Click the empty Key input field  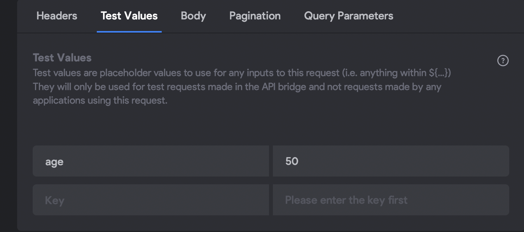click(x=150, y=200)
